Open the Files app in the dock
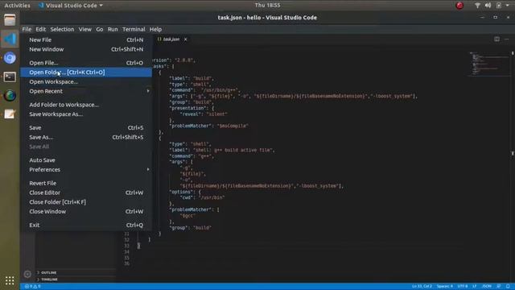Image resolution: width=515 pixels, height=290 pixels. pyautogui.click(x=10, y=20)
